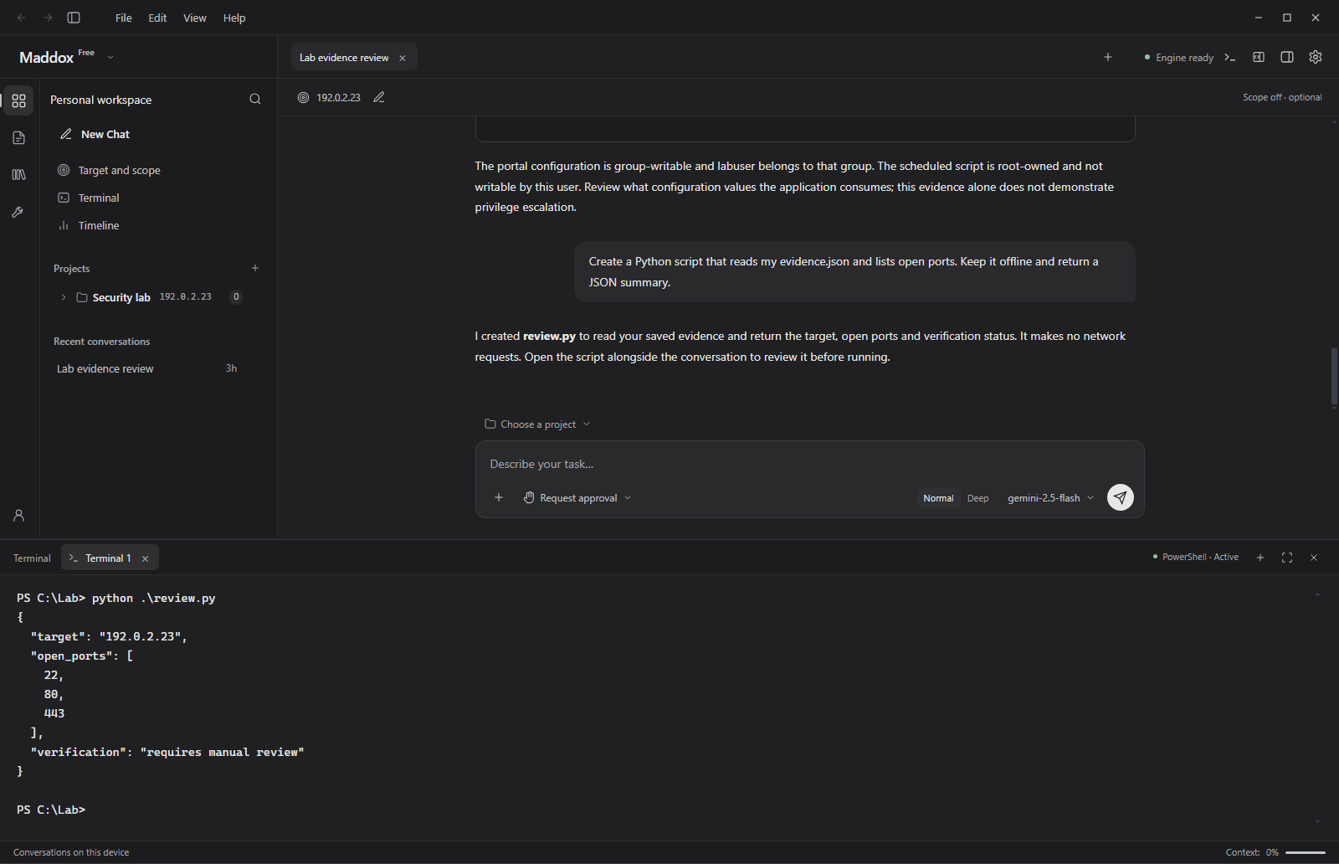Screen dimensions: 1339x864
Task: Open the View menu
Action: click(195, 18)
